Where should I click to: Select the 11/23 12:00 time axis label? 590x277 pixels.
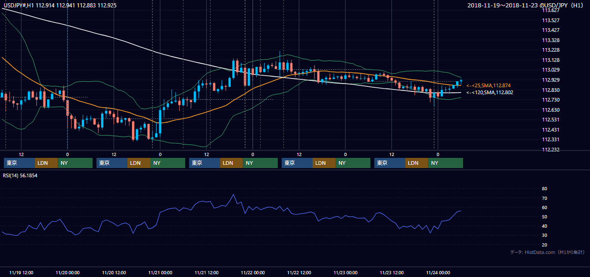coord(391,272)
